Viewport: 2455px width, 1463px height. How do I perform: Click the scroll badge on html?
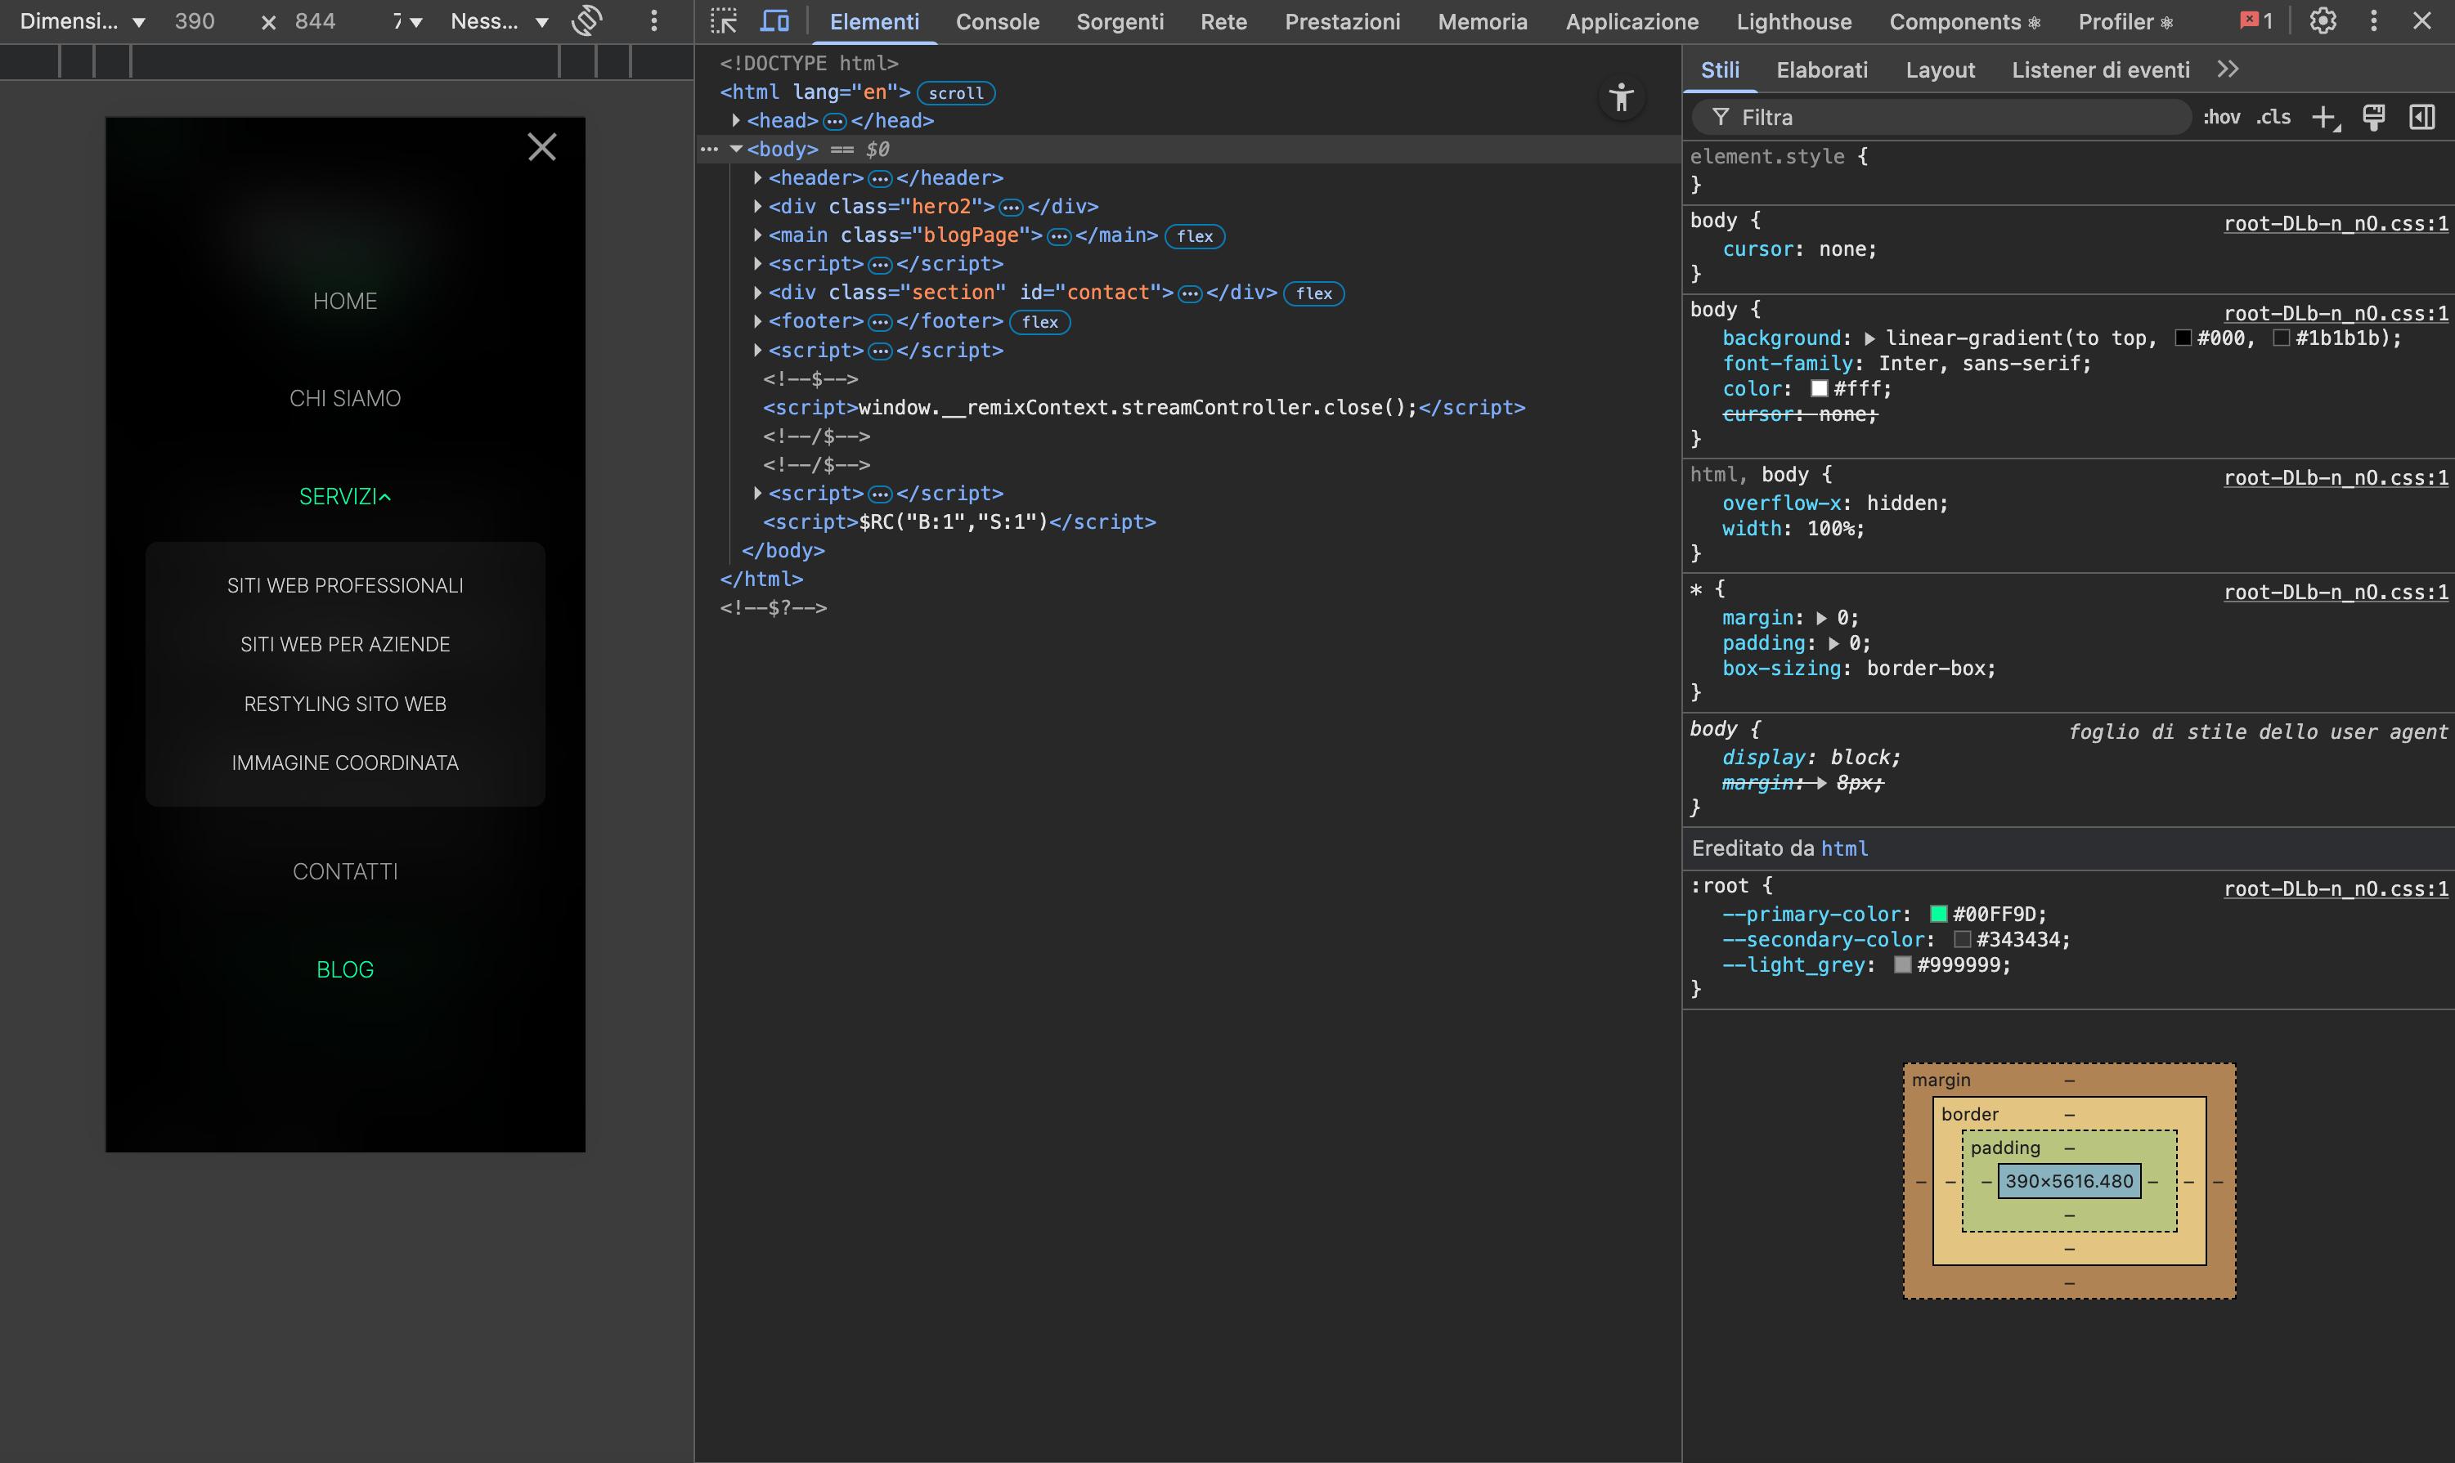pyautogui.click(x=956, y=92)
